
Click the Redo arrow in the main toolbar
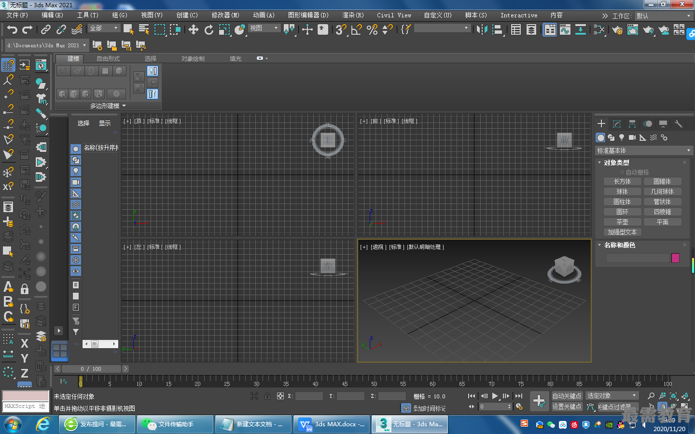coord(28,30)
